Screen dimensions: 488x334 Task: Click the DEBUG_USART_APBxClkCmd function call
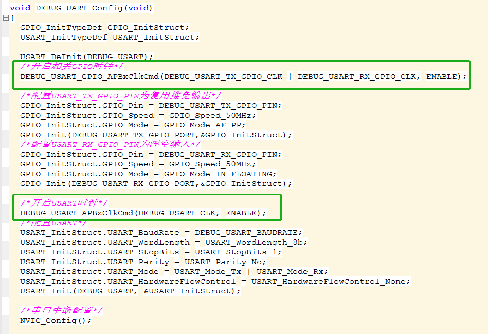pos(77,213)
